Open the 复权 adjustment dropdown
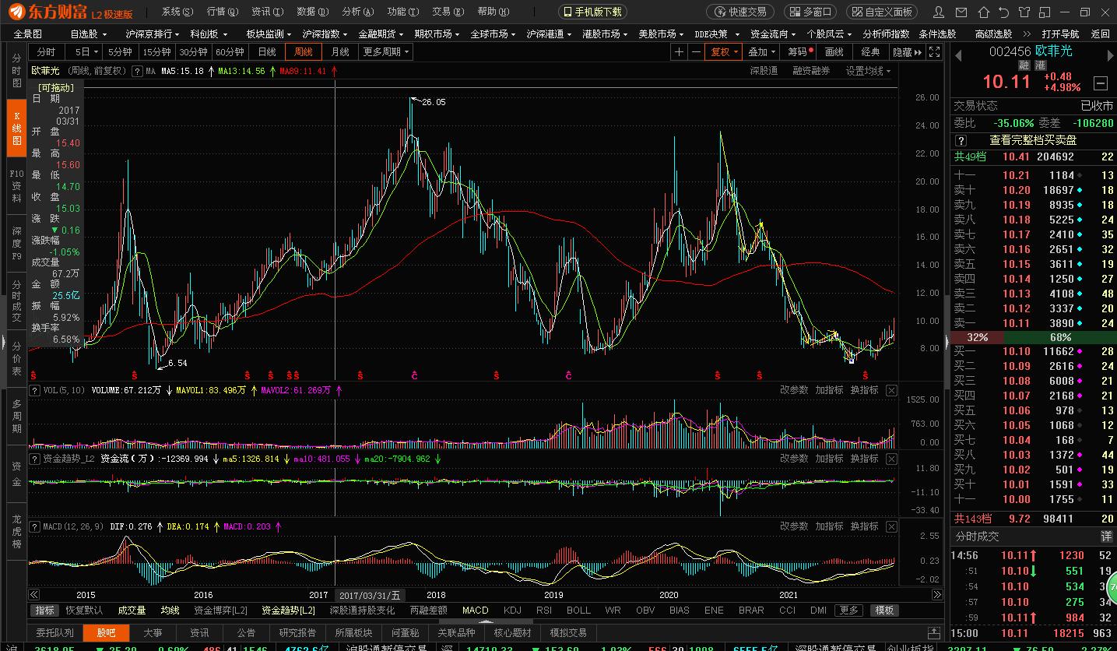Image resolution: width=1117 pixels, height=651 pixels. (x=724, y=52)
